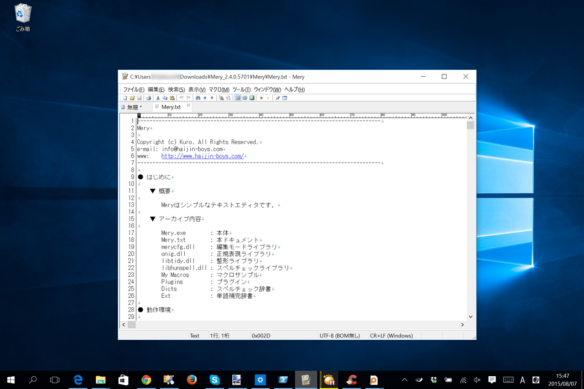584x389 pixels.
Task: Click the vertical scrollbar up arrow
Action: pos(470,117)
